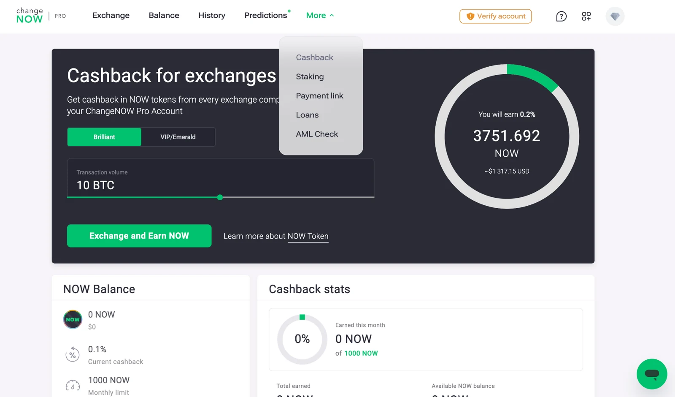Open the diamond profile avatar
The width and height of the screenshot is (675, 397).
(x=615, y=16)
